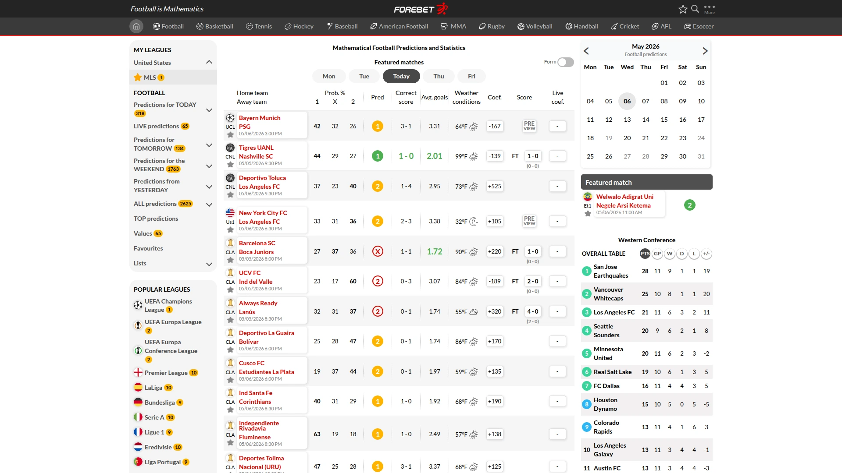
Task: Favourite New York City FC match star
Action: 230,230
